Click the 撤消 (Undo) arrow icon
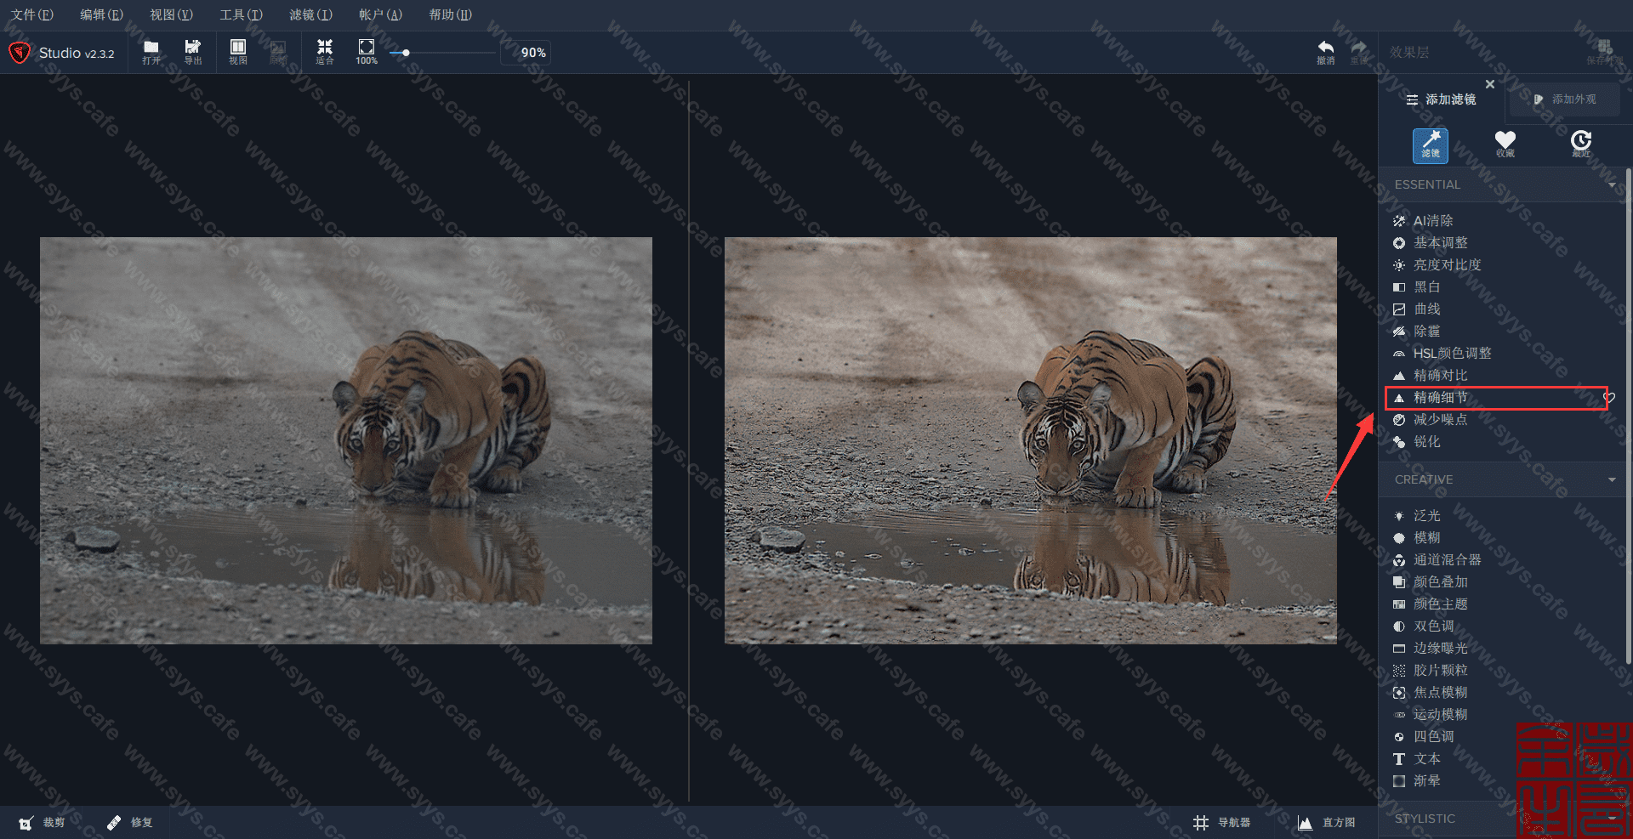Screen dimensions: 1633x839 tap(1325, 51)
